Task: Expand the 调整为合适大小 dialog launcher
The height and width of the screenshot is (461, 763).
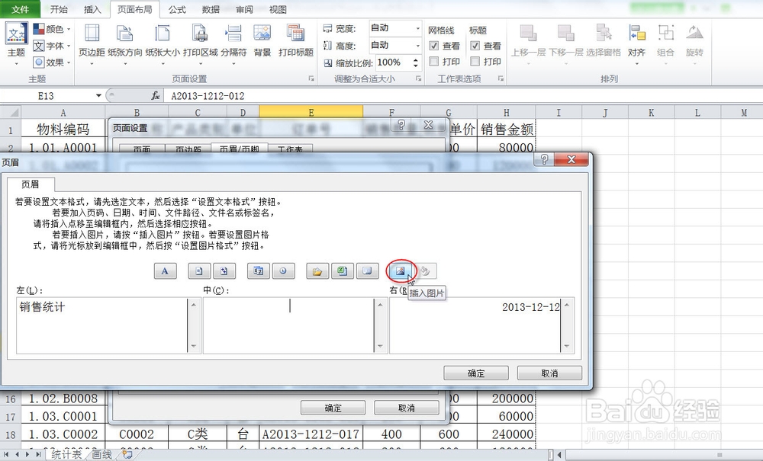Action: click(418, 78)
